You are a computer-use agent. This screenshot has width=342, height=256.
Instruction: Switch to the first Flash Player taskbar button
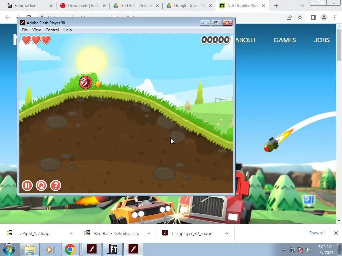[x=92, y=249]
